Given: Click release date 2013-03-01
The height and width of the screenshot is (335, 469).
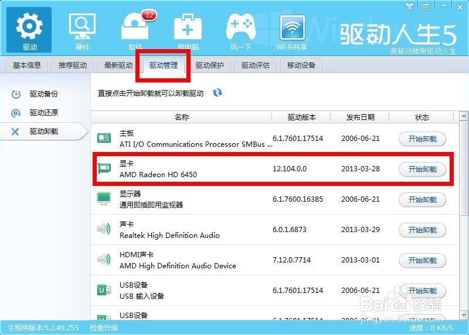Looking at the screenshot, I should pyautogui.click(x=361, y=260).
